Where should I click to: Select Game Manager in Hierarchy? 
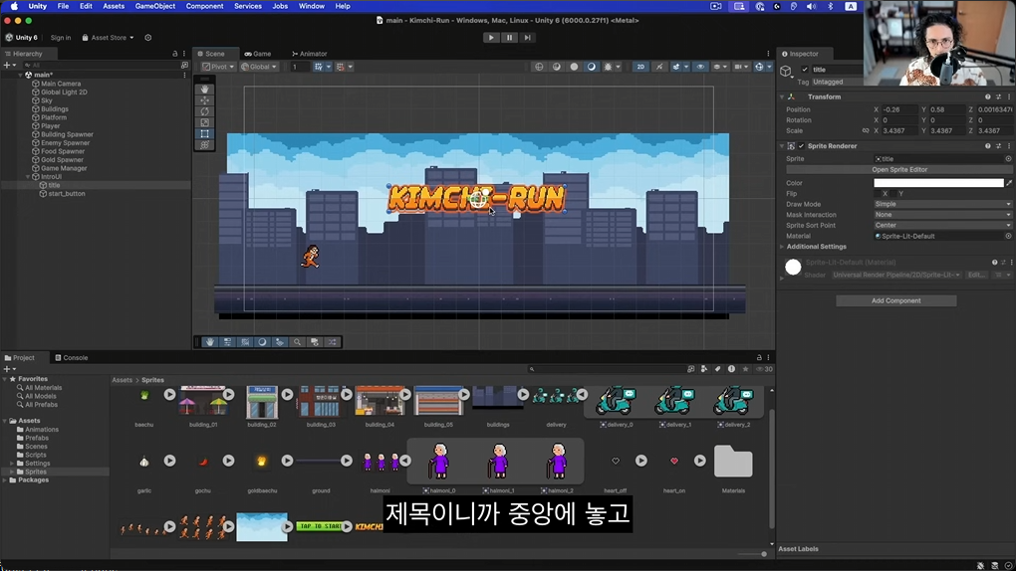(64, 168)
